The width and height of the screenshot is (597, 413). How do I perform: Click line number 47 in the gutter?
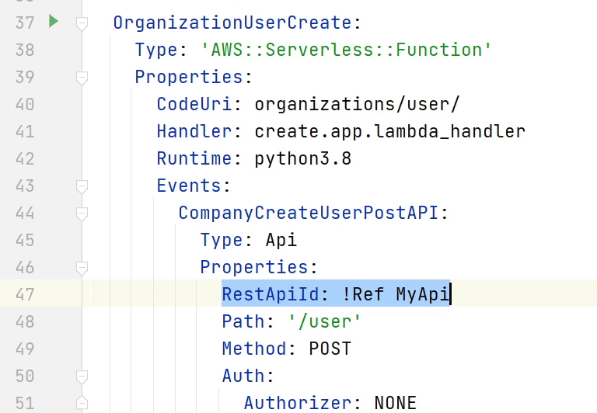tap(24, 294)
